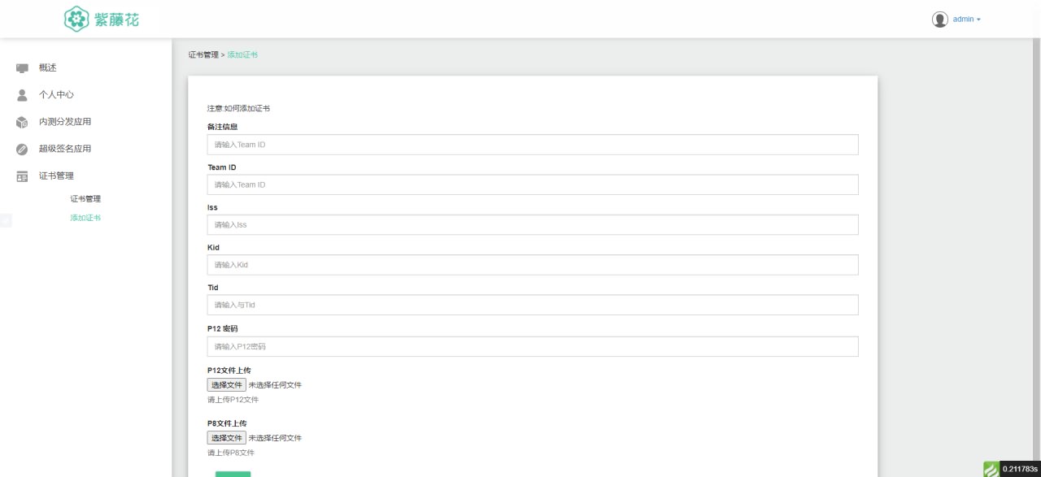1041x477 pixels.
Task: Click the 概述 monitor icon in sidebar
Action: click(22, 68)
